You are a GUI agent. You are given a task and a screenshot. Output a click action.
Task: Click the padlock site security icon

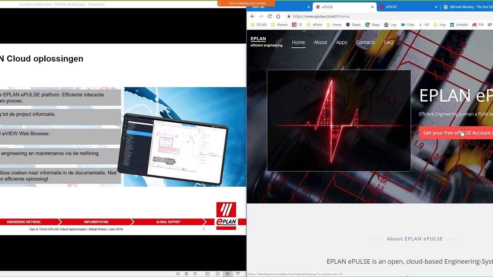point(288,16)
